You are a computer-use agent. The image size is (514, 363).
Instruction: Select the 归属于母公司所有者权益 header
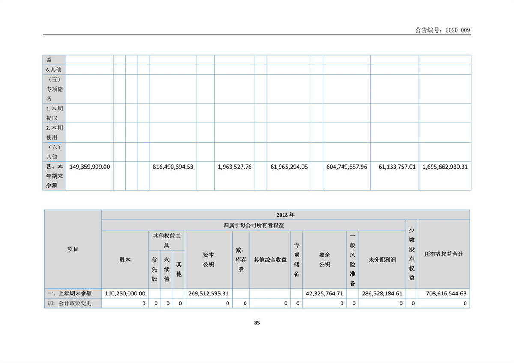click(253, 225)
